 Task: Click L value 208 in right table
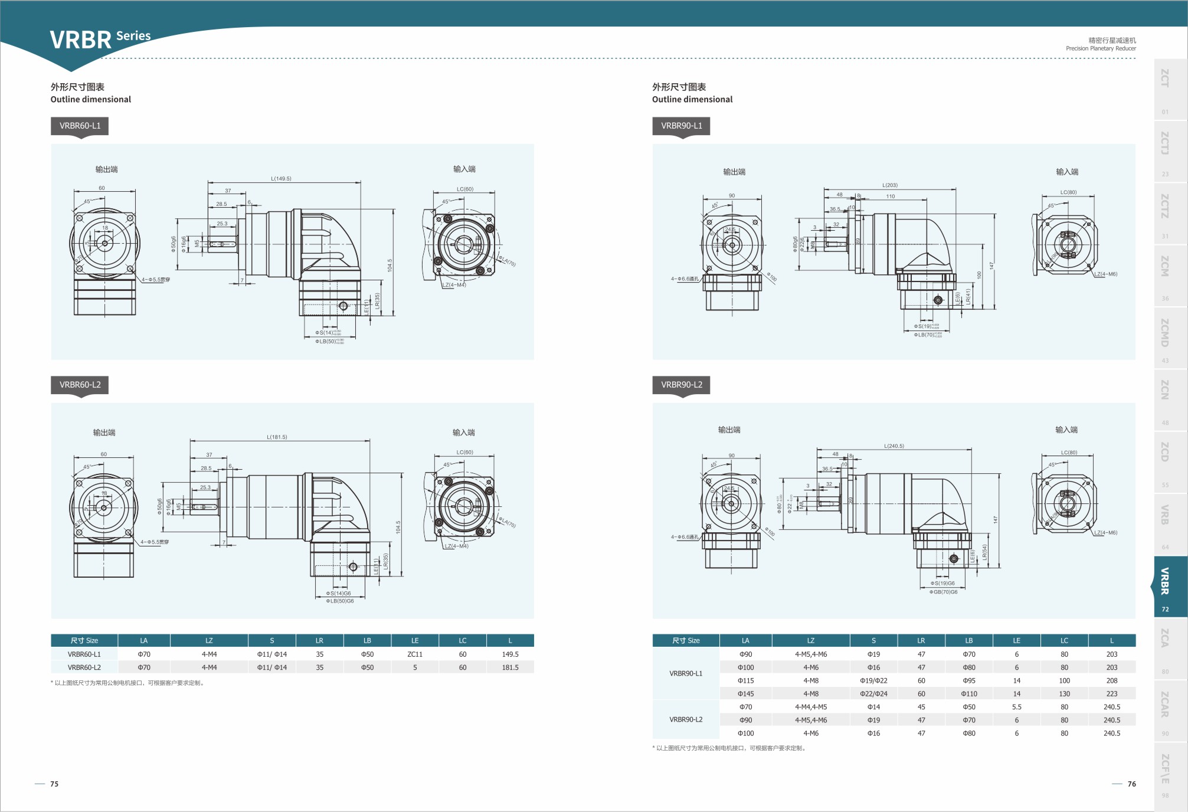[1112, 681]
